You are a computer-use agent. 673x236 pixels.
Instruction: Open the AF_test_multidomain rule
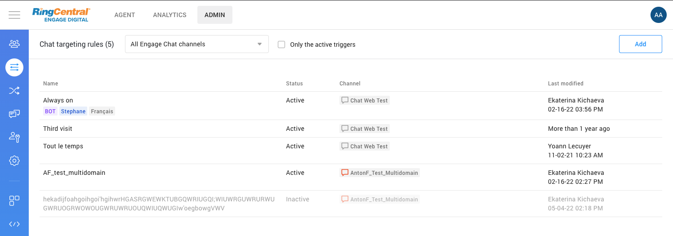tap(74, 173)
